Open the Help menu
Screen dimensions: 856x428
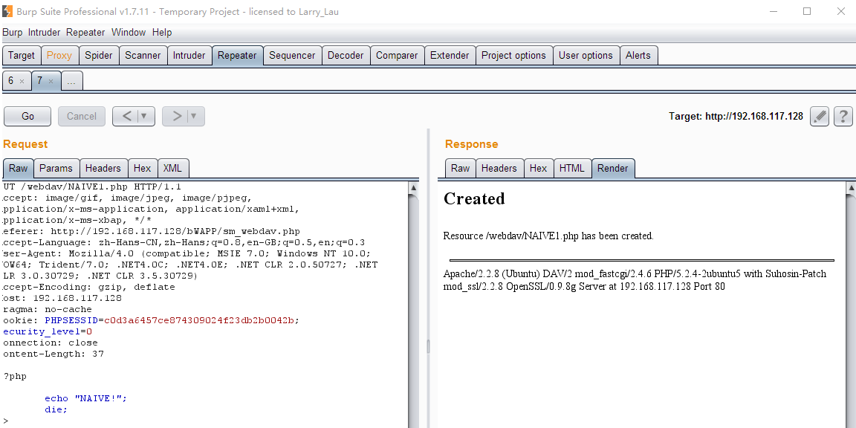162,32
